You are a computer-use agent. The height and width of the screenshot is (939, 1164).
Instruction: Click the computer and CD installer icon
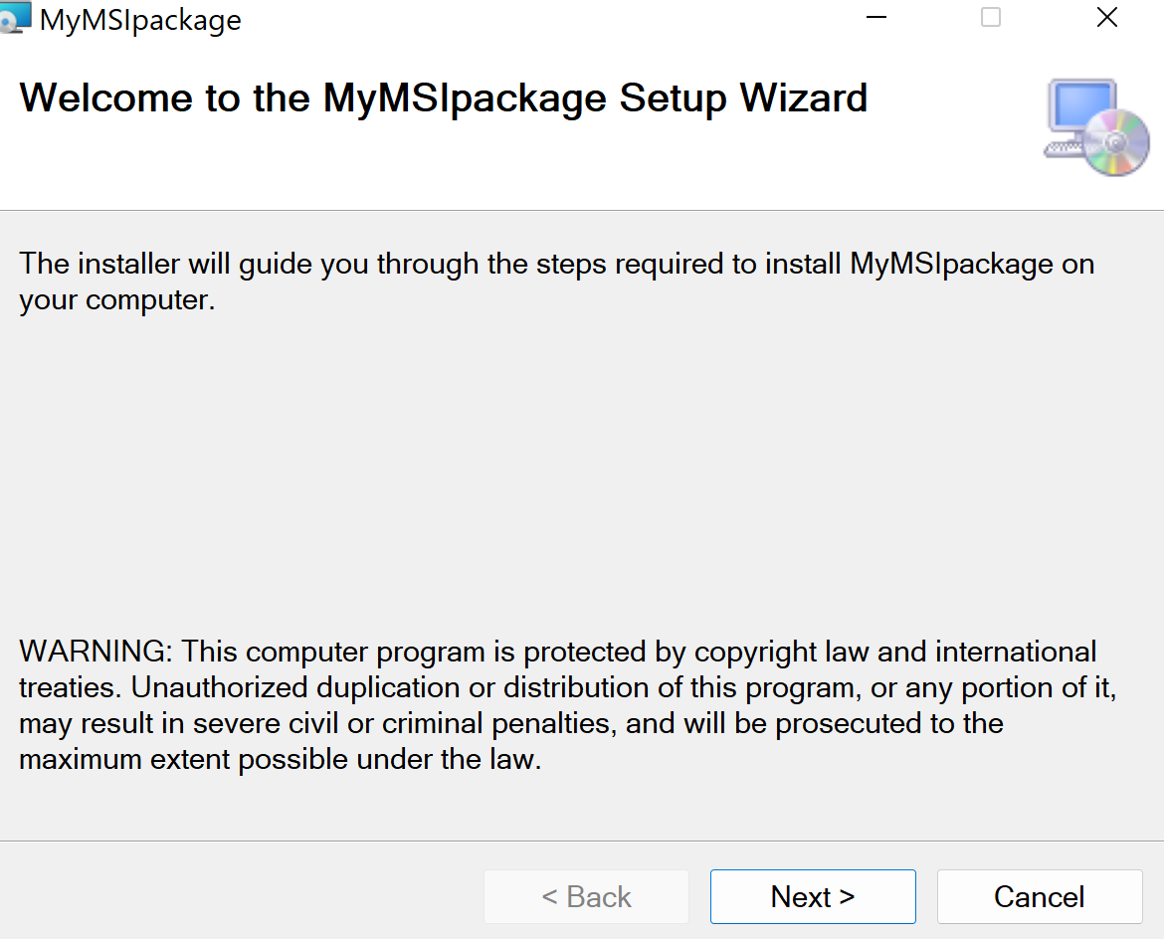[x=1096, y=127]
